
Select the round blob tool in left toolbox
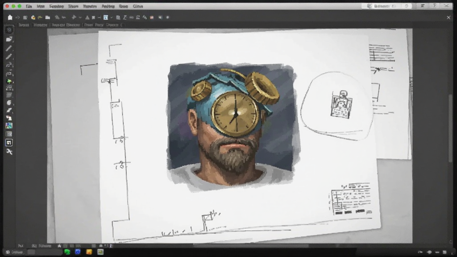(9, 103)
